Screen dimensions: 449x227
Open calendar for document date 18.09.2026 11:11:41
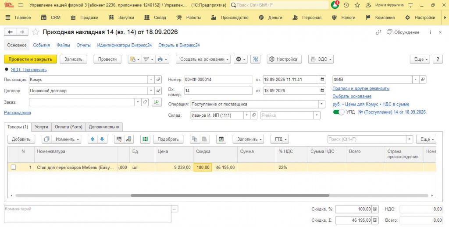click(322, 79)
